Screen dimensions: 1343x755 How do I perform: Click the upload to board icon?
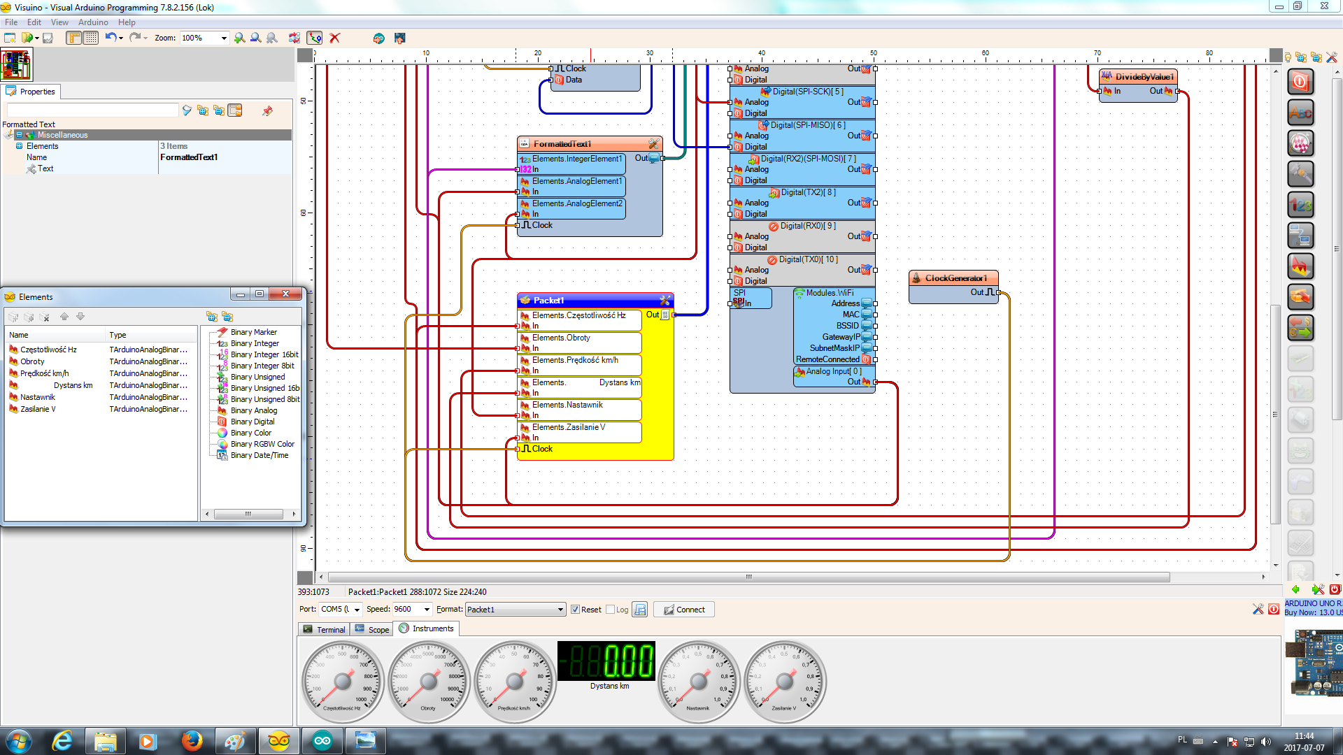tap(400, 38)
